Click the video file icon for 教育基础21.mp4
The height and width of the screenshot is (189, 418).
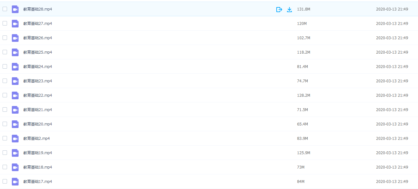pyautogui.click(x=15, y=110)
